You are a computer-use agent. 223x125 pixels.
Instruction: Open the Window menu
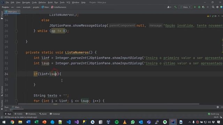click(76, 2)
